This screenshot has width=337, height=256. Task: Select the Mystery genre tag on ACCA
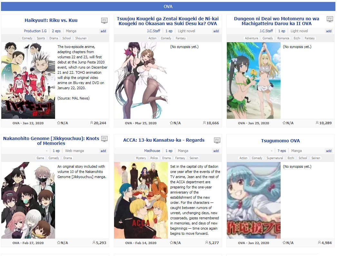[x=141, y=158]
